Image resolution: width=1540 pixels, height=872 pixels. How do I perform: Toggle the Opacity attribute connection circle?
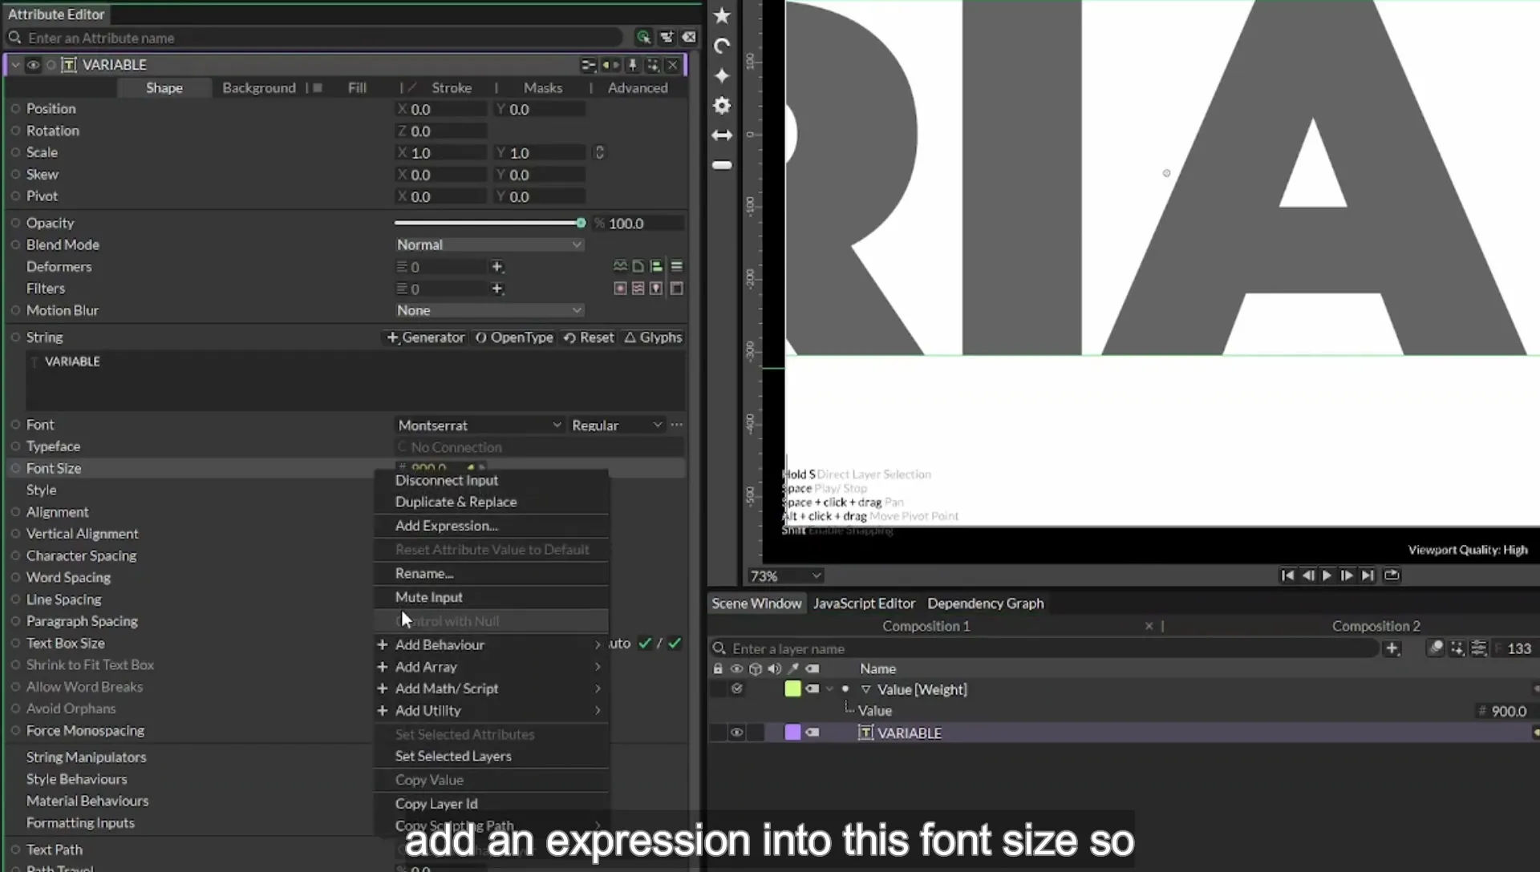15,223
